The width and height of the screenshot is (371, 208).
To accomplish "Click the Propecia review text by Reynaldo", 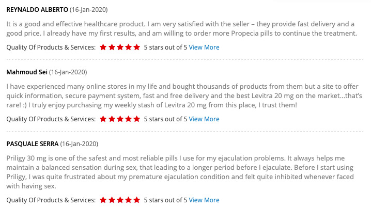I will [x=182, y=28].
